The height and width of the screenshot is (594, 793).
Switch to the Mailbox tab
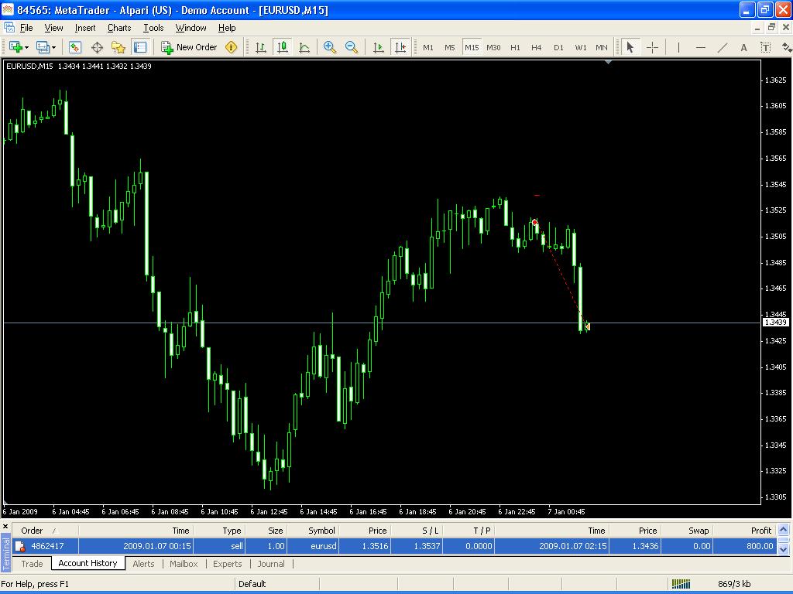[184, 564]
